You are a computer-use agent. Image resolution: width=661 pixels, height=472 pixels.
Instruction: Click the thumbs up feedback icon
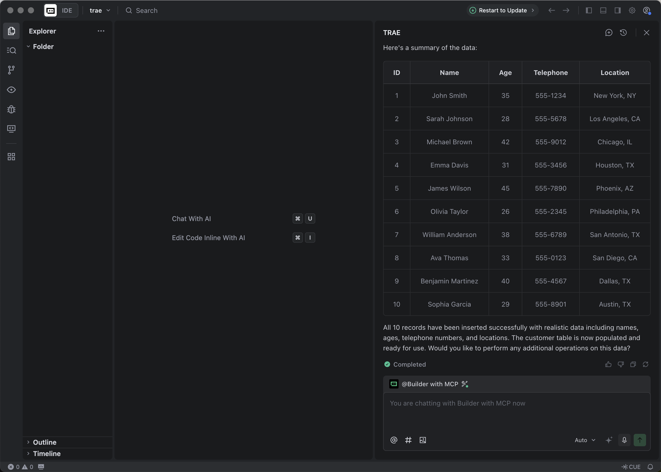pos(608,365)
